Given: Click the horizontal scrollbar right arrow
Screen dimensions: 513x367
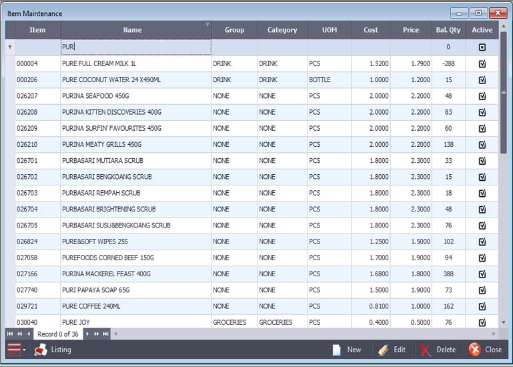Looking at the screenshot, I should coord(494,334).
